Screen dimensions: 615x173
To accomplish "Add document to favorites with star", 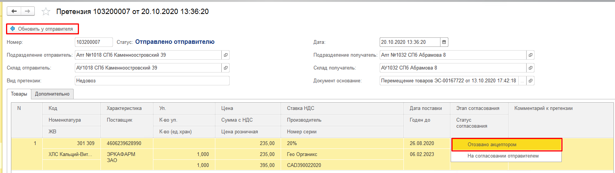I will point(46,12).
